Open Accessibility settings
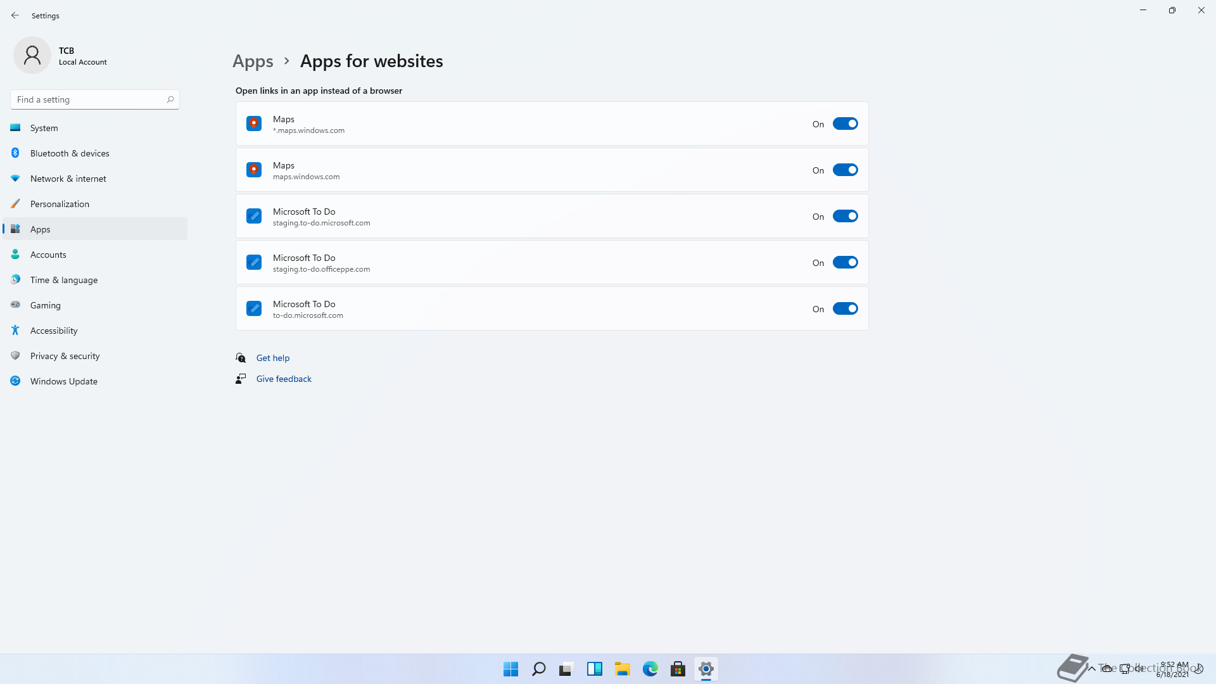 pos(95,331)
